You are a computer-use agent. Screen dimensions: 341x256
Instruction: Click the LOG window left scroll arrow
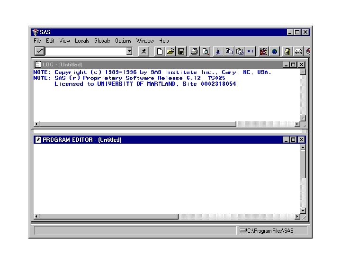[x=36, y=124]
